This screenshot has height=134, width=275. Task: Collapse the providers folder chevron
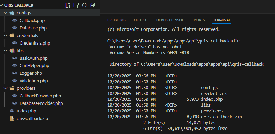(6, 88)
